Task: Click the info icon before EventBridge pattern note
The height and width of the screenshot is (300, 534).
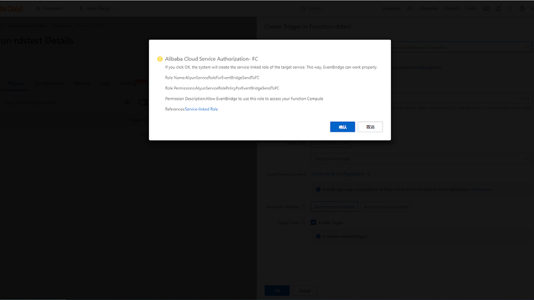Action: [x=318, y=190]
